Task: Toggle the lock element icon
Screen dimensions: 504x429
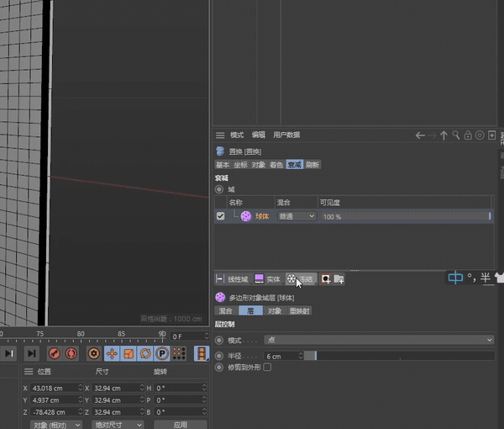Action: (468, 135)
